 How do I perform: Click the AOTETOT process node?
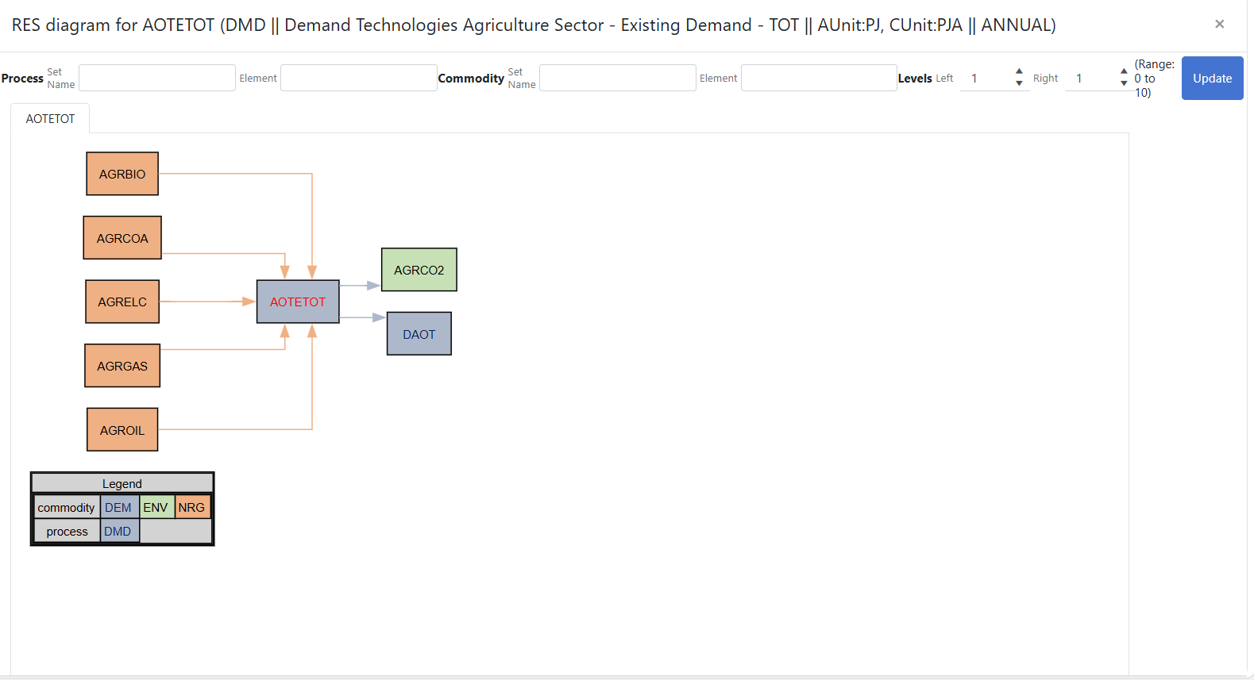point(298,302)
